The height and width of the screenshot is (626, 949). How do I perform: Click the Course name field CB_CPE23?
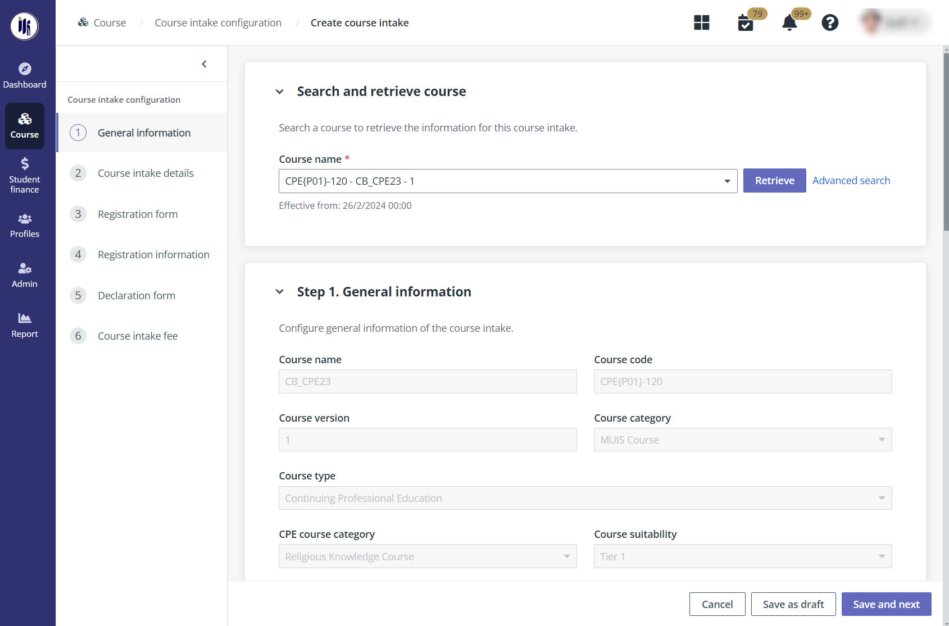428,381
